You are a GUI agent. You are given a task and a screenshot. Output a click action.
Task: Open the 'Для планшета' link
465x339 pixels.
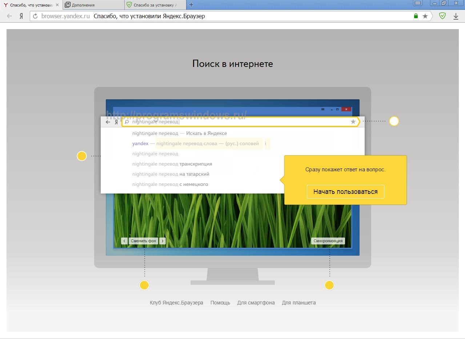coord(299,303)
